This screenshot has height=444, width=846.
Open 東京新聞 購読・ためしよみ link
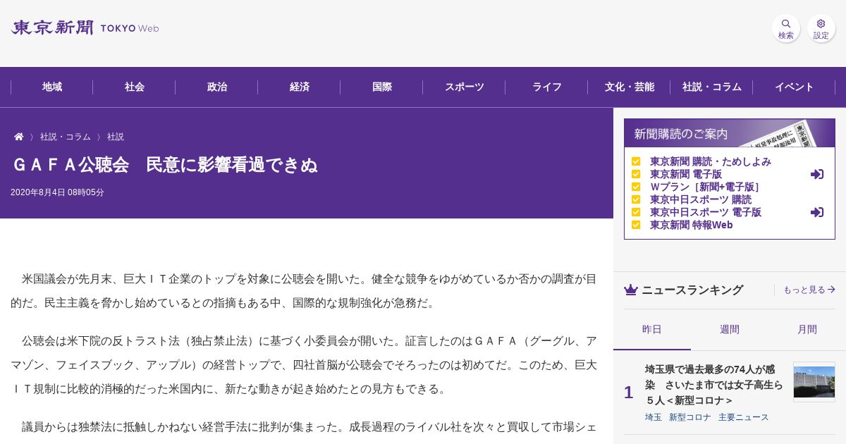[x=711, y=161]
